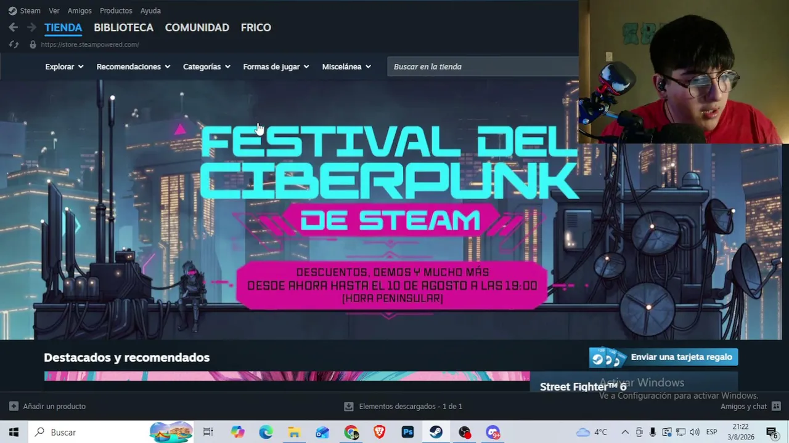The height and width of the screenshot is (443, 789).
Task: Open the Windows Start menu
Action: (14, 432)
